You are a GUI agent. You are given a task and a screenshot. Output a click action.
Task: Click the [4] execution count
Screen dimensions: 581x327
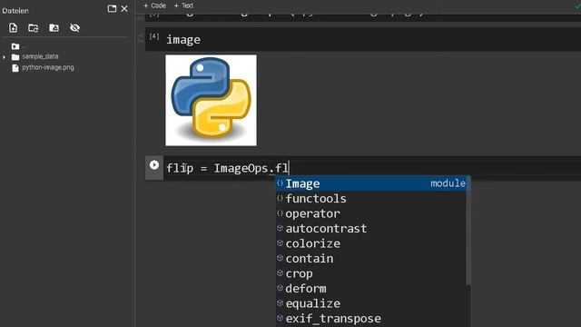pos(154,36)
